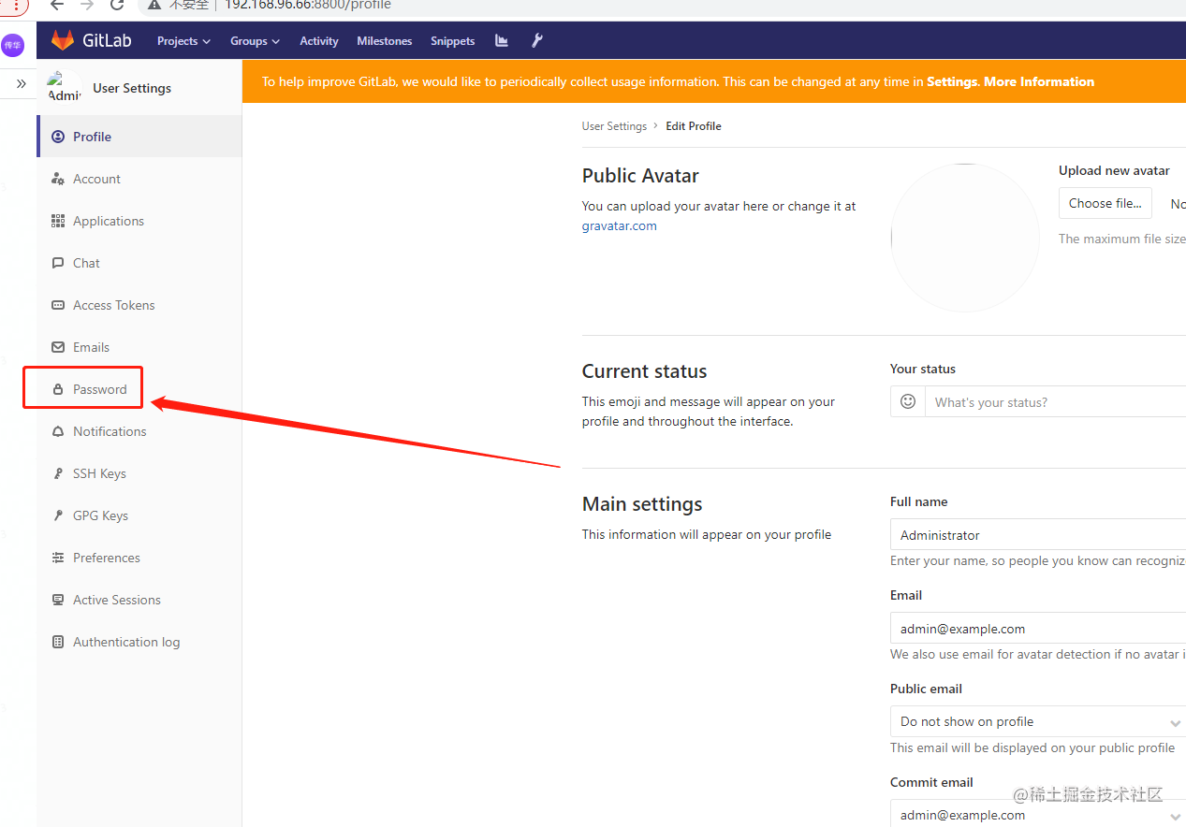1186x827 pixels.
Task: Click the Emails envelope icon
Action: pyautogui.click(x=58, y=347)
